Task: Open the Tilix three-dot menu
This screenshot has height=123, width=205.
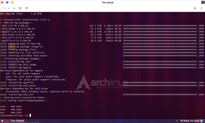Action: pyautogui.click(x=201, y=8)
